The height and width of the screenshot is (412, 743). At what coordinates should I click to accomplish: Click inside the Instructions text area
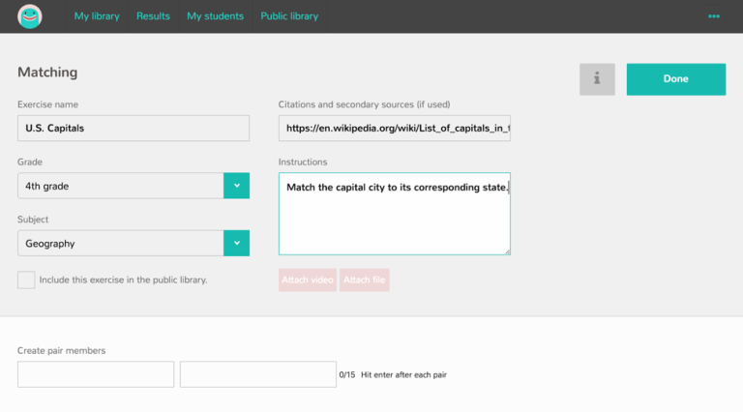pos(394,218)
